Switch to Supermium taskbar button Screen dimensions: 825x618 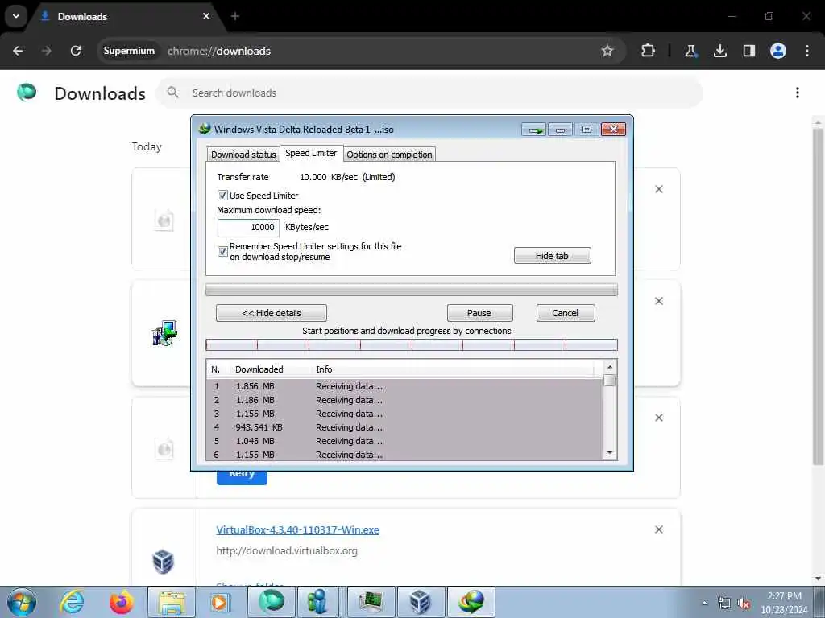272,602
